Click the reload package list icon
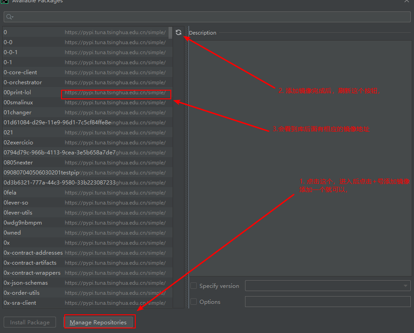Viewport: 414px width, 333px height. (x=179, y=32)
